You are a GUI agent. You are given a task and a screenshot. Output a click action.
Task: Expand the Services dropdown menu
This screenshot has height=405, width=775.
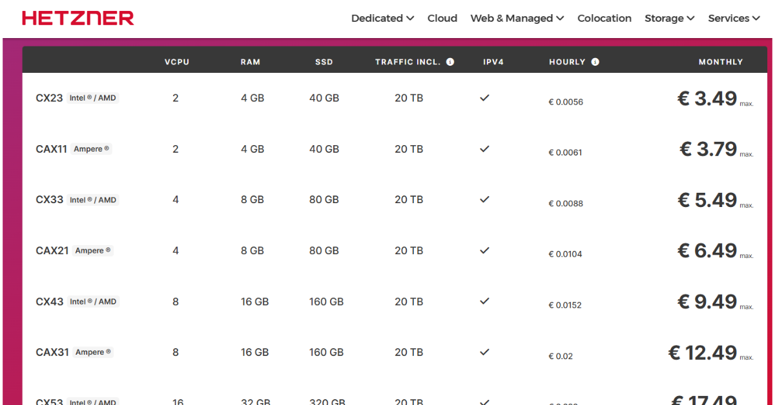(734, 18)
